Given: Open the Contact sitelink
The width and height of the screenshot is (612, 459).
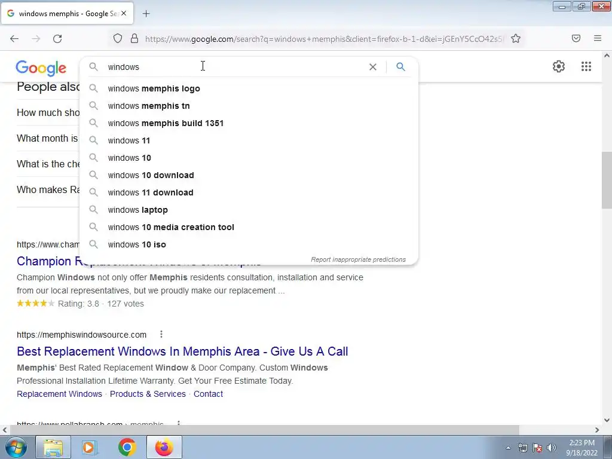Looking at the screenshot, I should tap(208, 394).
